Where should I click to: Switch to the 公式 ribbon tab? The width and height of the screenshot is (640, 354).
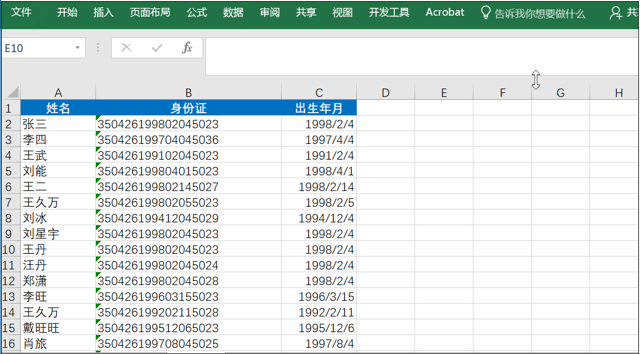[197, 12]
